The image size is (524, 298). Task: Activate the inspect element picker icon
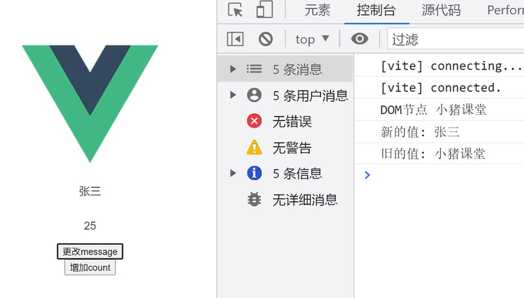[235, 10]
